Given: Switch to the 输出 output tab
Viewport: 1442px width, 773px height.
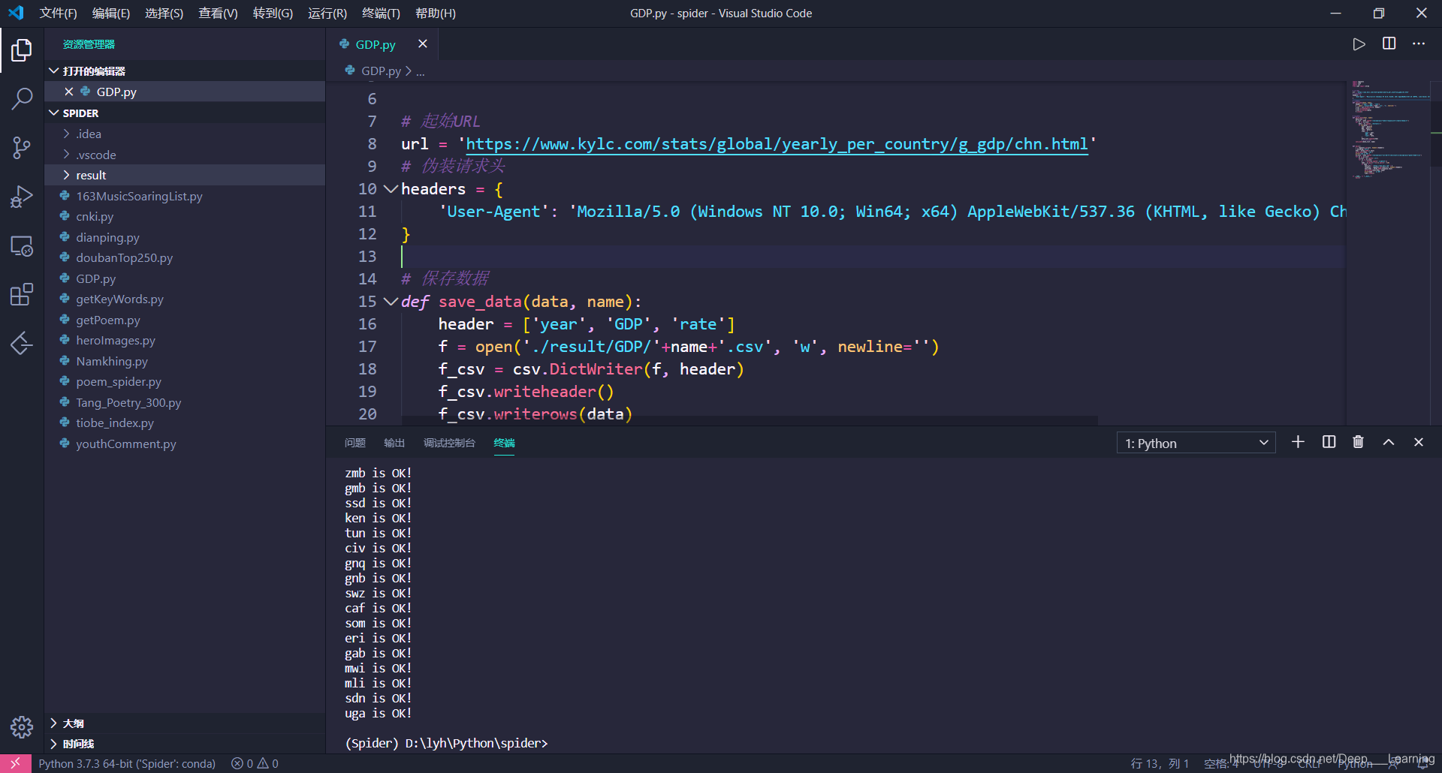Looking at the screenshot, I should coord(394,443).
